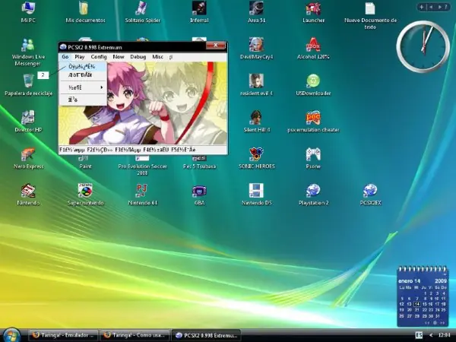Select day 14 in calendar gadget
This screenshot has height=342, width=456.
coord(417,304)
